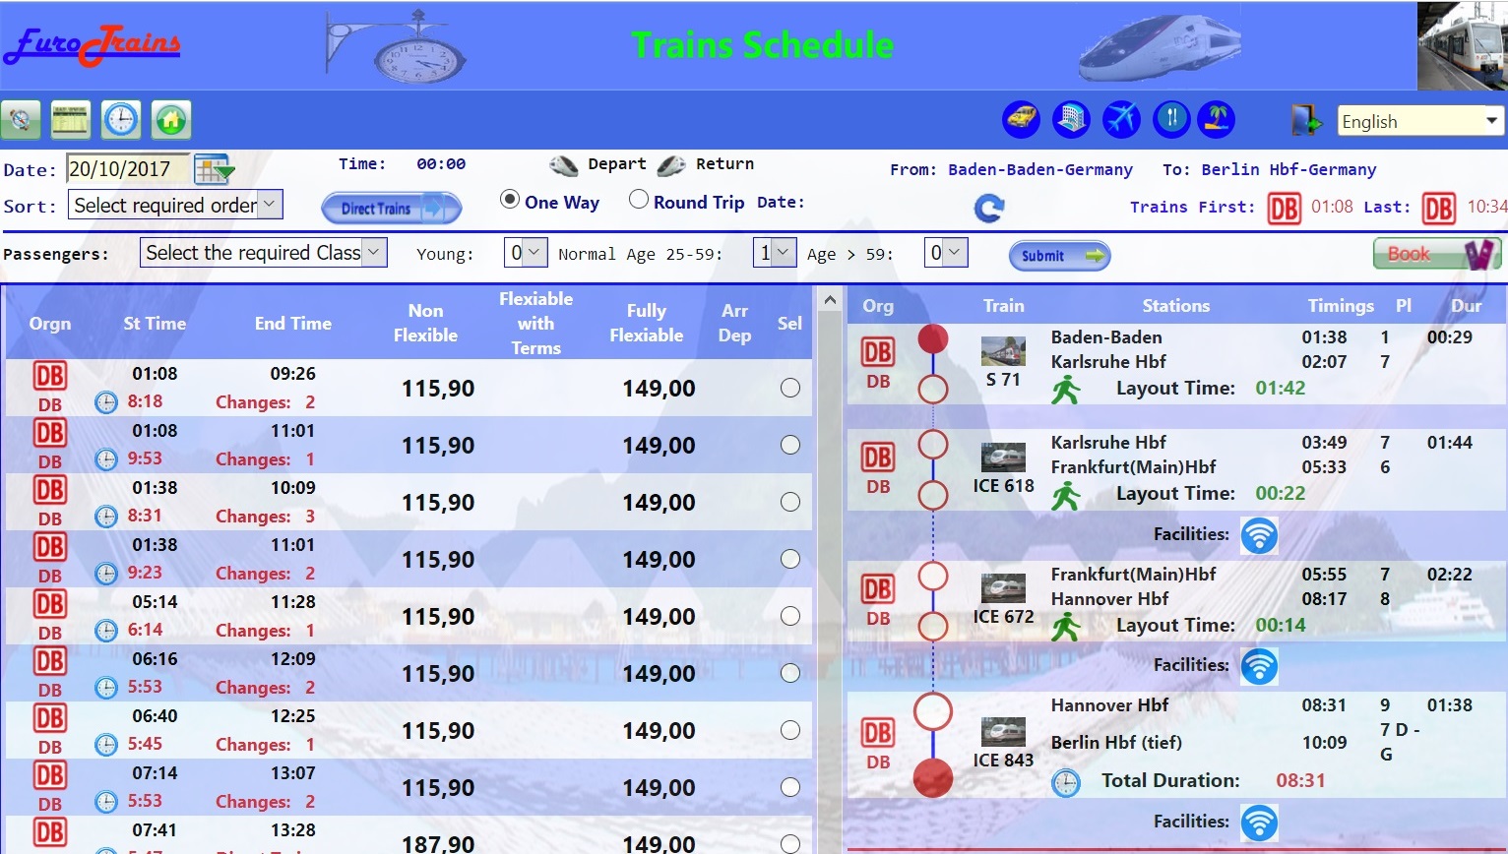This screenshot has height=854, width=1508.
Task: Click the Direct Trains button
Action: click(x=392, y=209)
